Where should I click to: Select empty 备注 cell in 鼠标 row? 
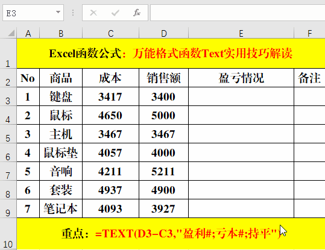click(309, 115)
